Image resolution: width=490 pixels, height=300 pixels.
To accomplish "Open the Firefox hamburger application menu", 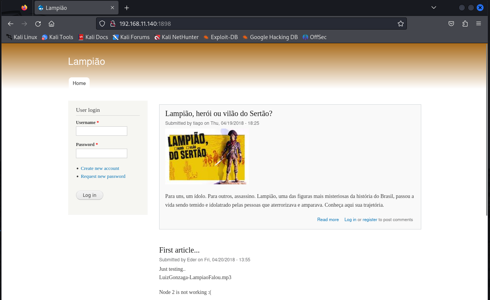I will tap(479, 24).
